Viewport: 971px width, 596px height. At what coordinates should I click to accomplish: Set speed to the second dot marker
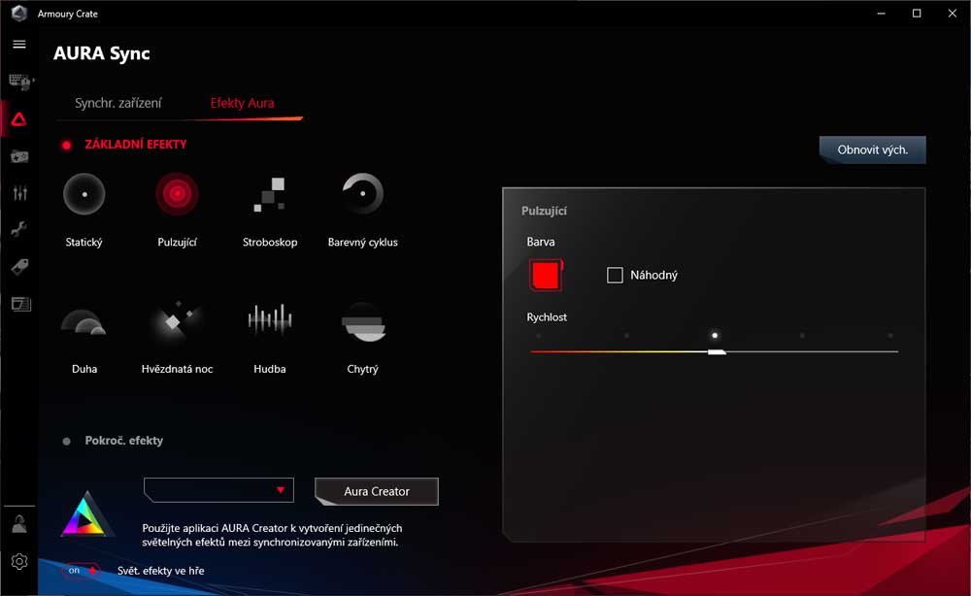point(626,336)
